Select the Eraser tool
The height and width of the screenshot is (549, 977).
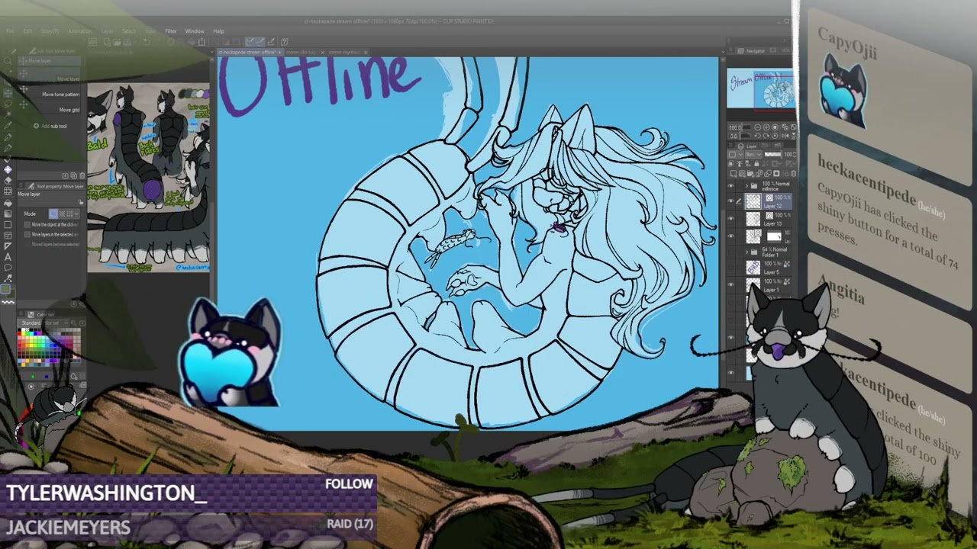tap(8, 181)
